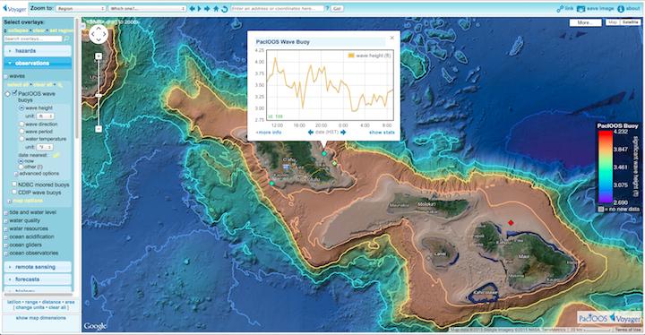Click the 'no new data' gray swatch

click(601, 209)
